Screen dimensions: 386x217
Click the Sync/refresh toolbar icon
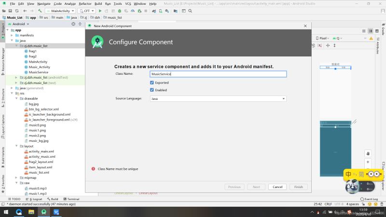click(x=17, y=11)
